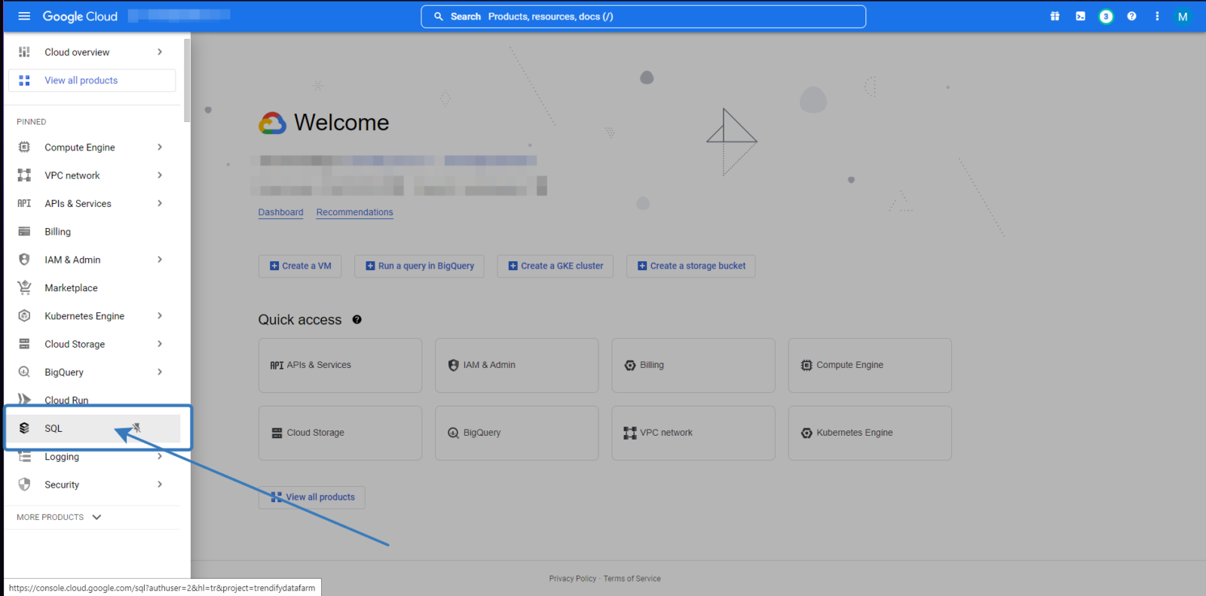Image resolution: width=1206 pixels, height=596 pixels.
Task: Expand the Security submenu arrow
Action: coord(160,485)
